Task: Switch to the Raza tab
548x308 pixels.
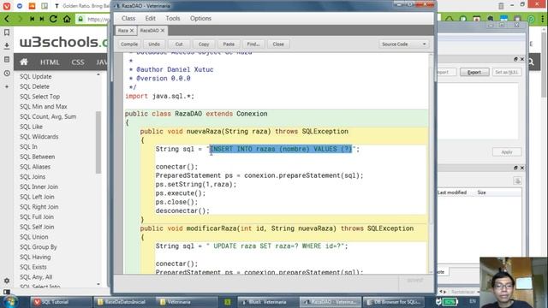Action: (x=122, y=31)
